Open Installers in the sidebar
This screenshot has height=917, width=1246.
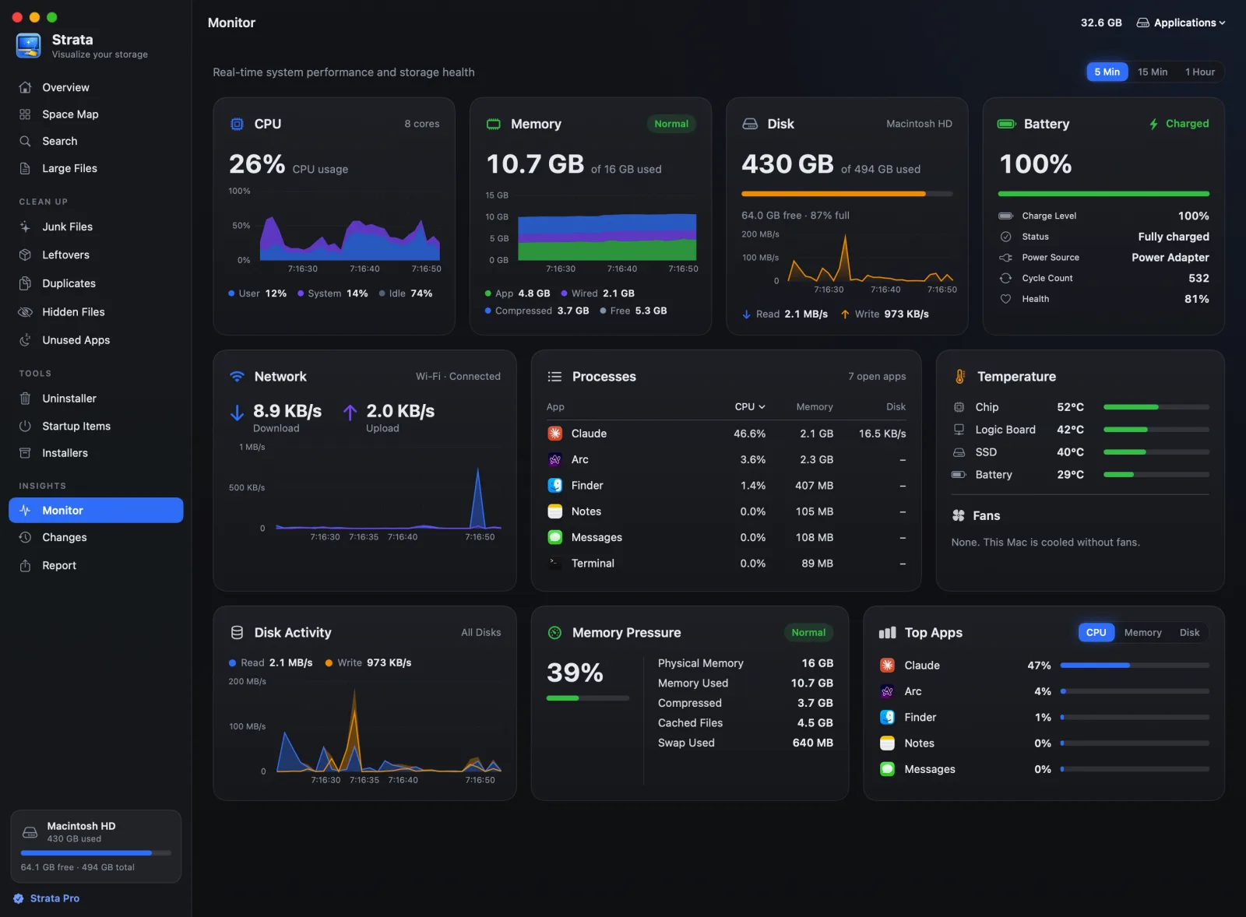point(96,453)
